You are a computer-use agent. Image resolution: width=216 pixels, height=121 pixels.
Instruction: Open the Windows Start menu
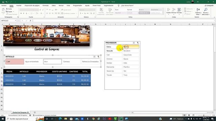(x=3, y=119)
